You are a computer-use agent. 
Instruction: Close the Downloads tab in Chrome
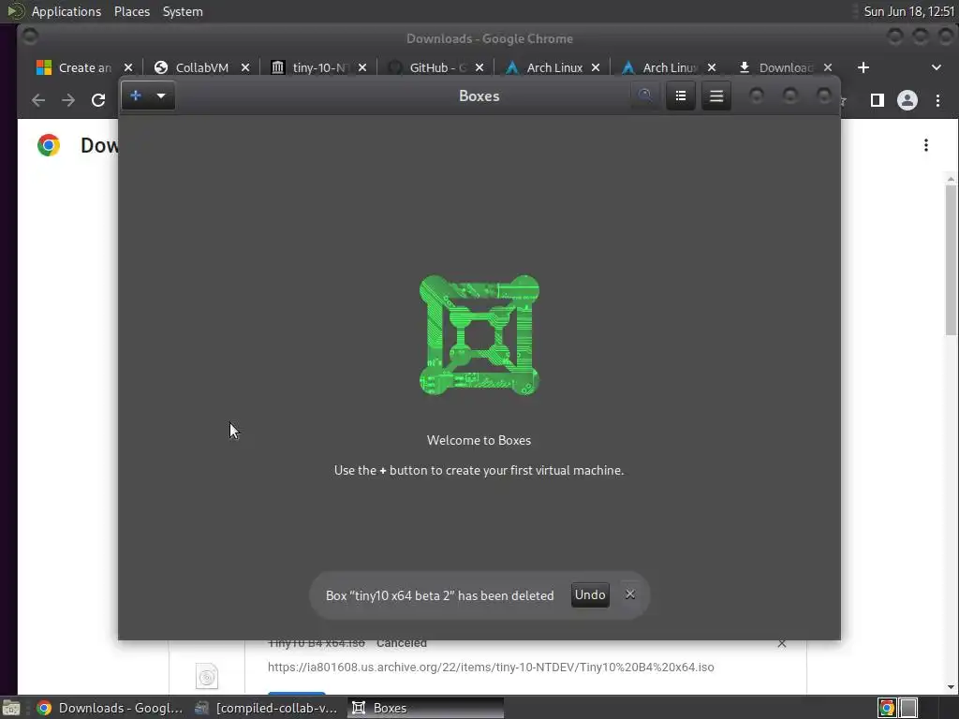[828, 67]
